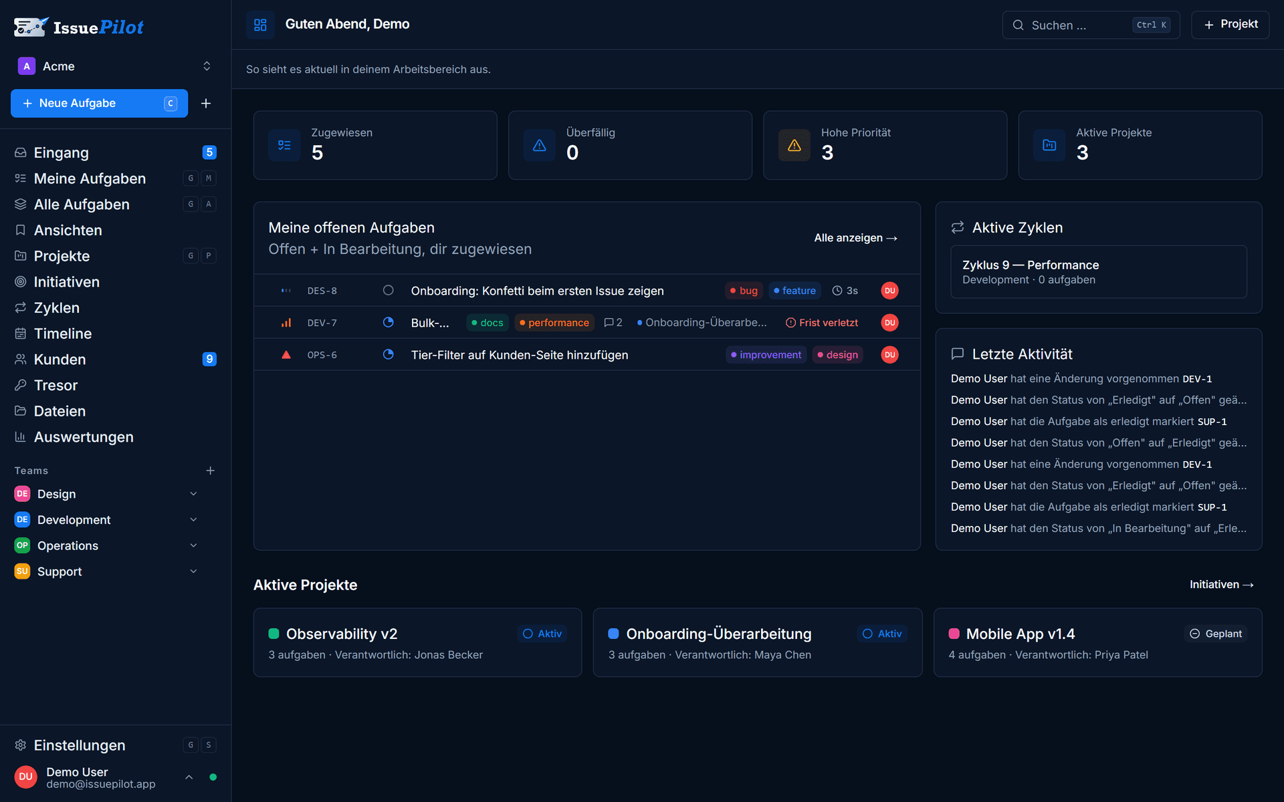This screenshot has width=1284, height=802.
Task: Click the docs label on DEV-7
Action: point(487,323)
